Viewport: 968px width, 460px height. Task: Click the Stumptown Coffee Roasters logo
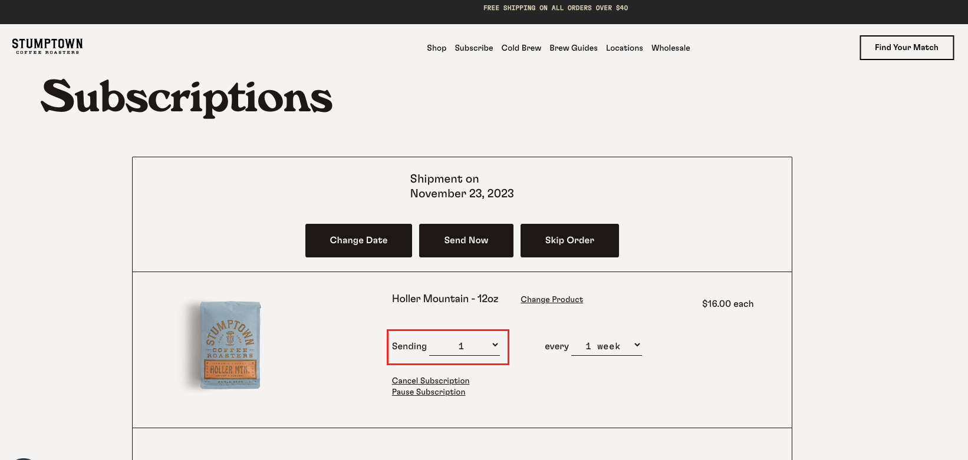tap(47, 47)
